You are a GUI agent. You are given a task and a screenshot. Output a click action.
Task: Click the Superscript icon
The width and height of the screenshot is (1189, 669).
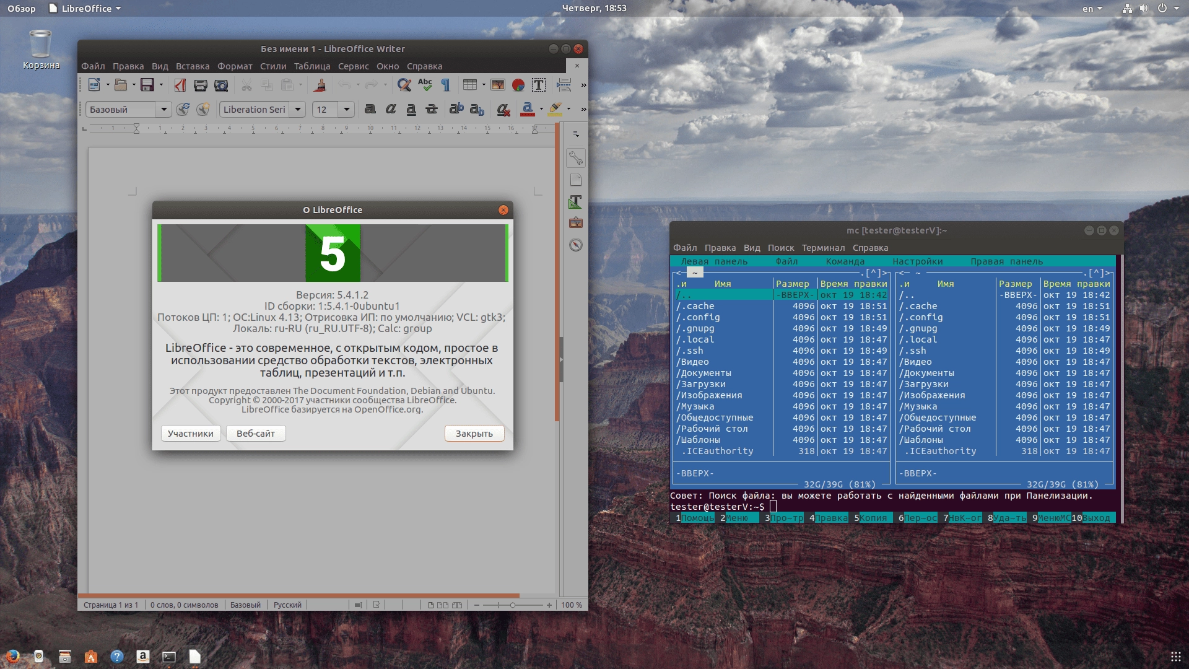[456, 109]
